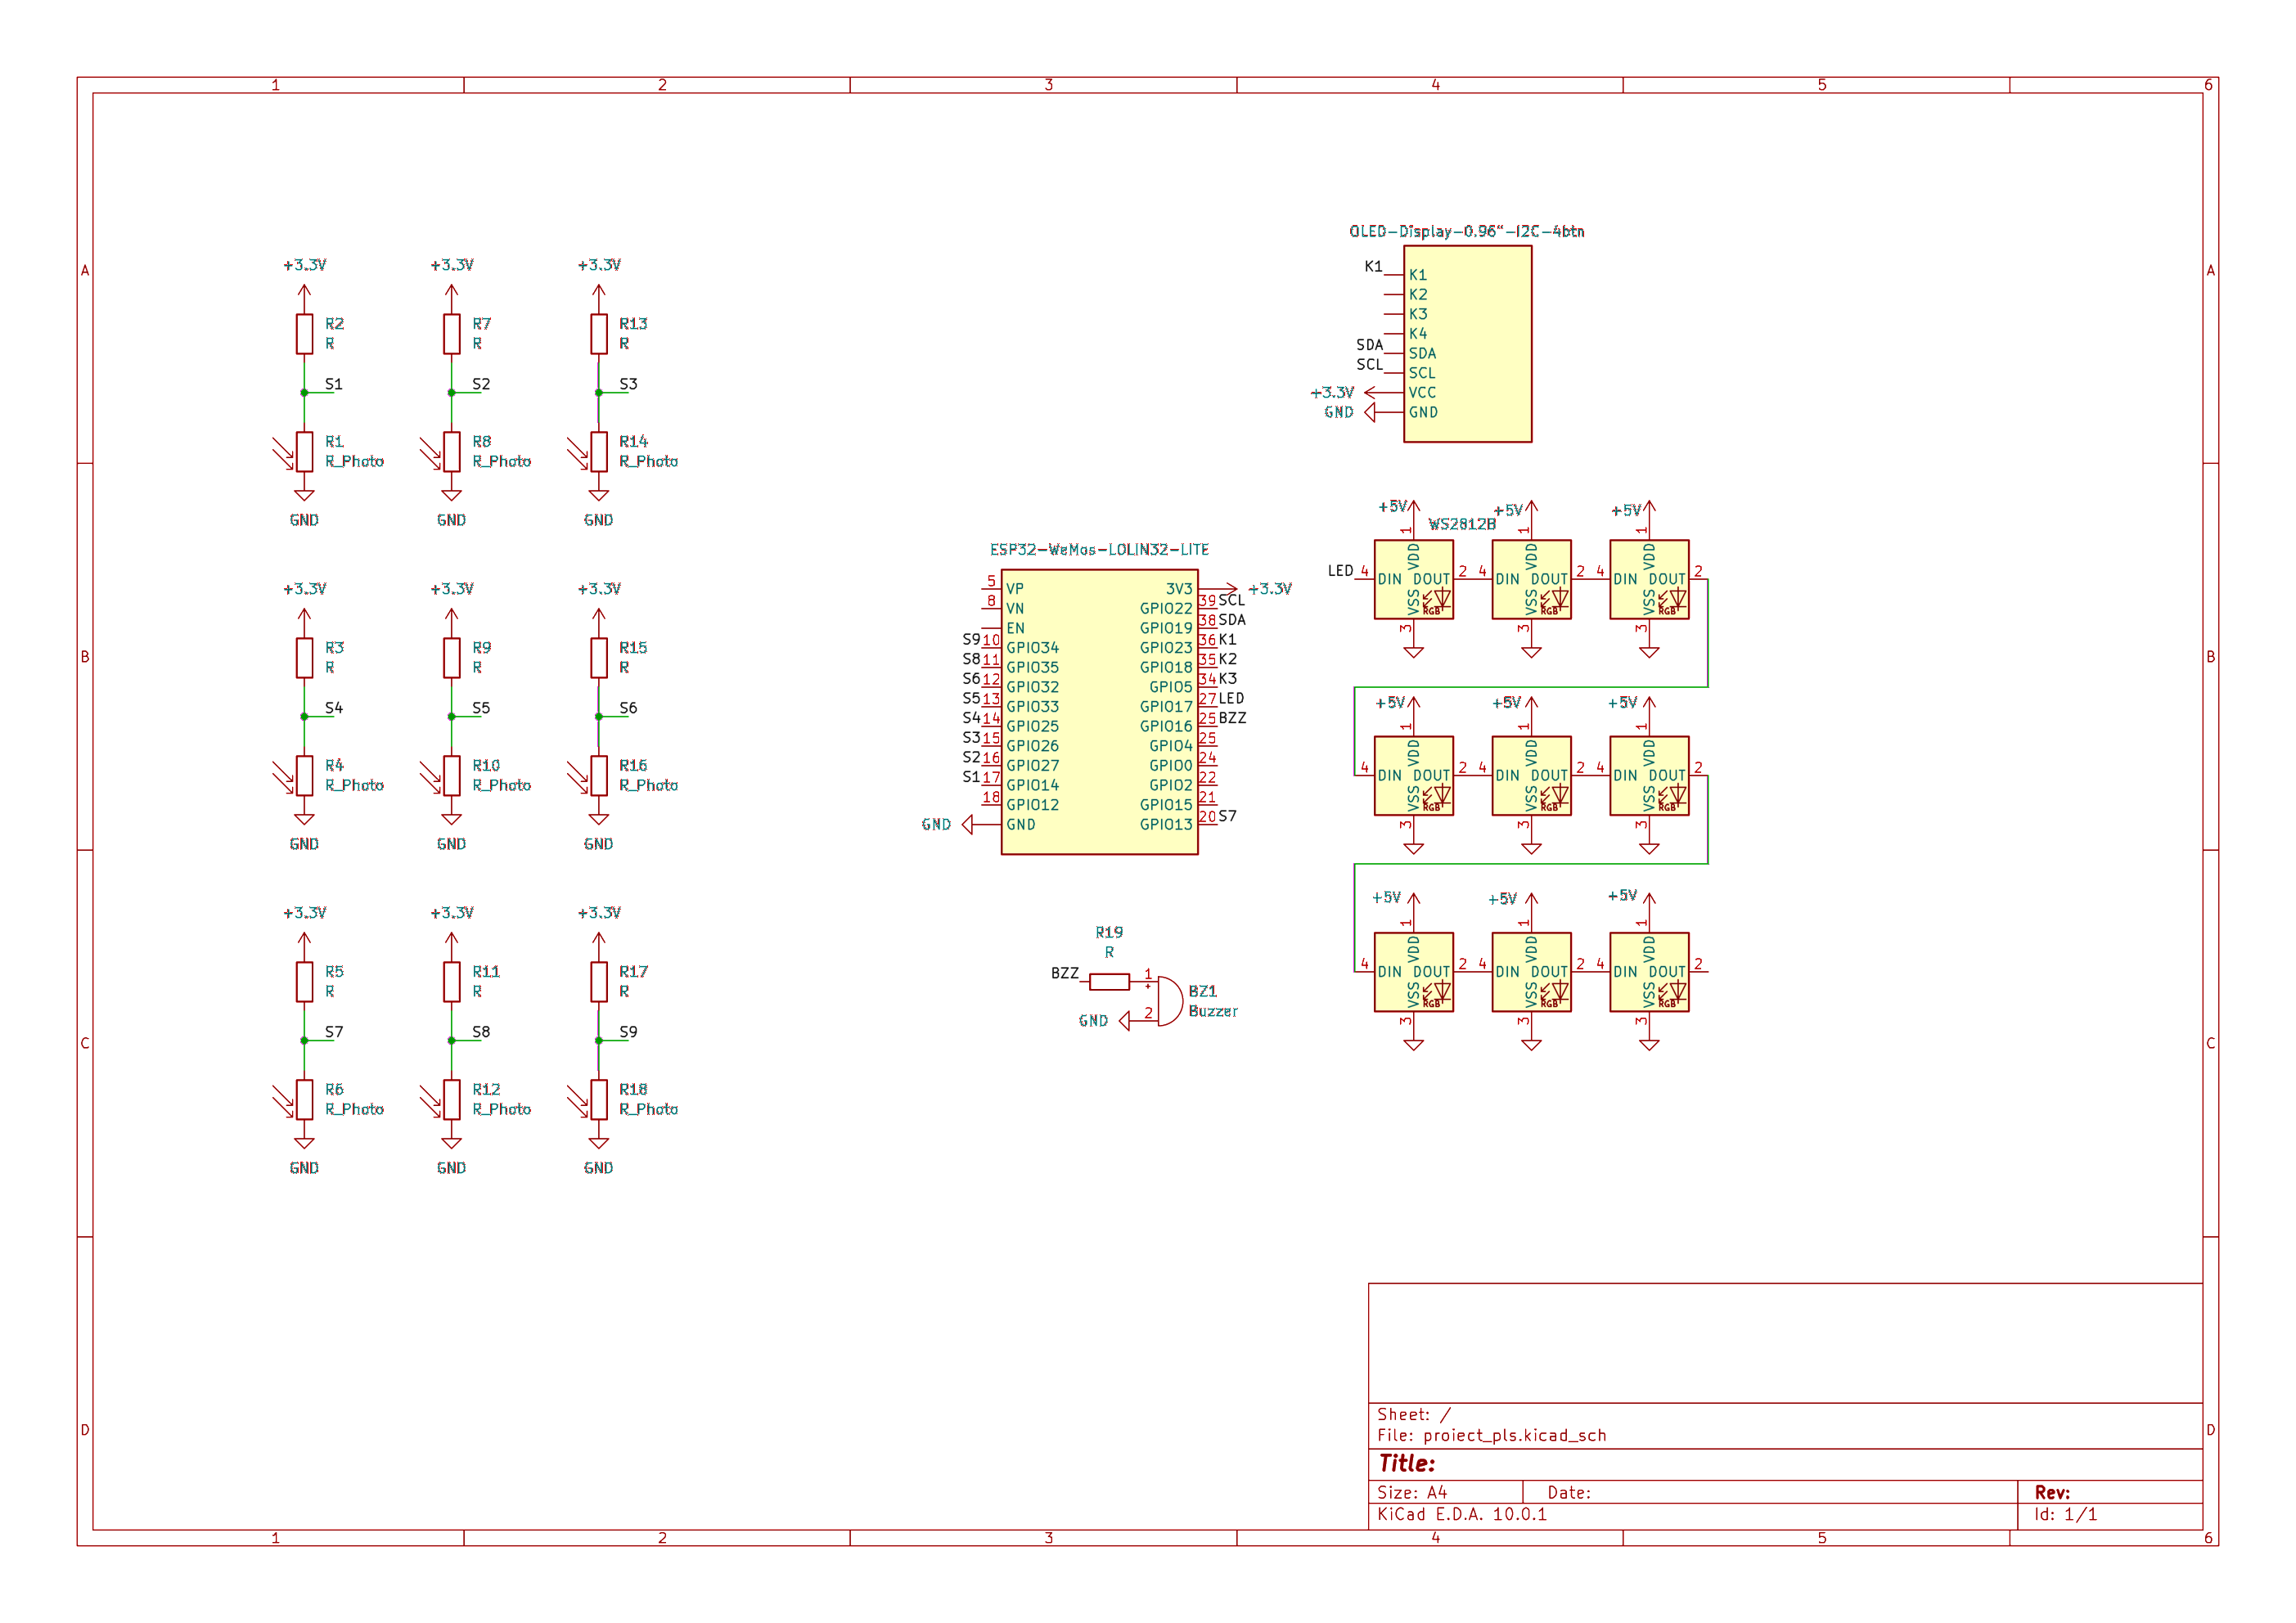Screen dimensions: 2296x1623
Task: Click the GPIO13 pin name on ESP32
Action: [x=1166, y=825]
